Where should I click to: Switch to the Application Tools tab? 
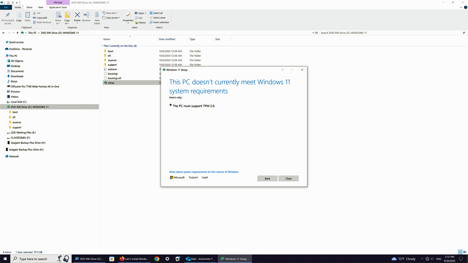pos(58,7)
